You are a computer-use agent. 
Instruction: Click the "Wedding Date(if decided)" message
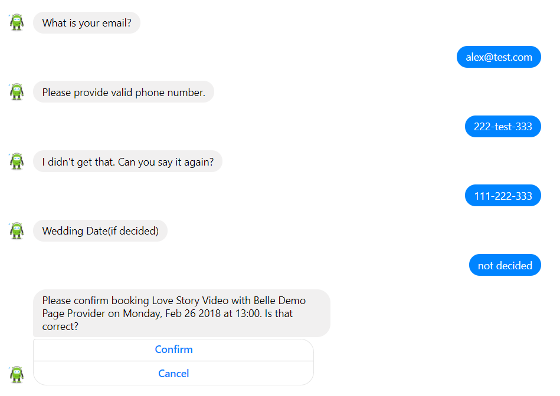point(100,231)
